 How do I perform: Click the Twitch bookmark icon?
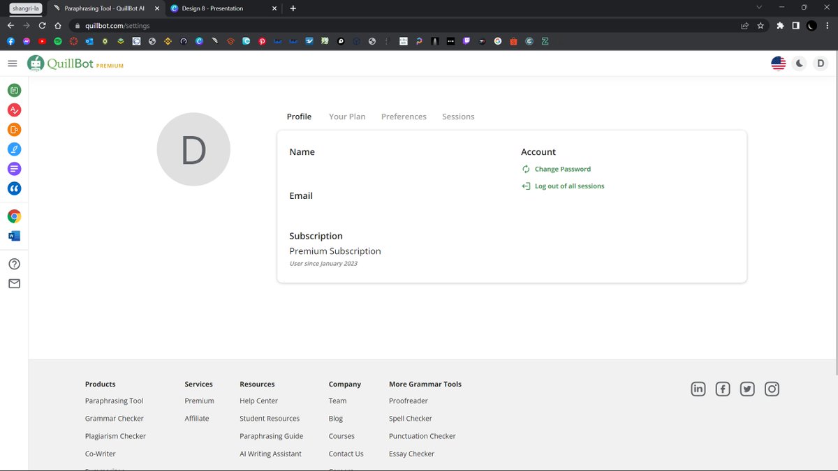(x=466, y=41)
